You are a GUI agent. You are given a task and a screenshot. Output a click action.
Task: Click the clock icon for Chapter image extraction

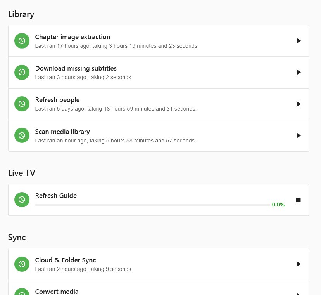pyautogui.click(x=22, y=41)
